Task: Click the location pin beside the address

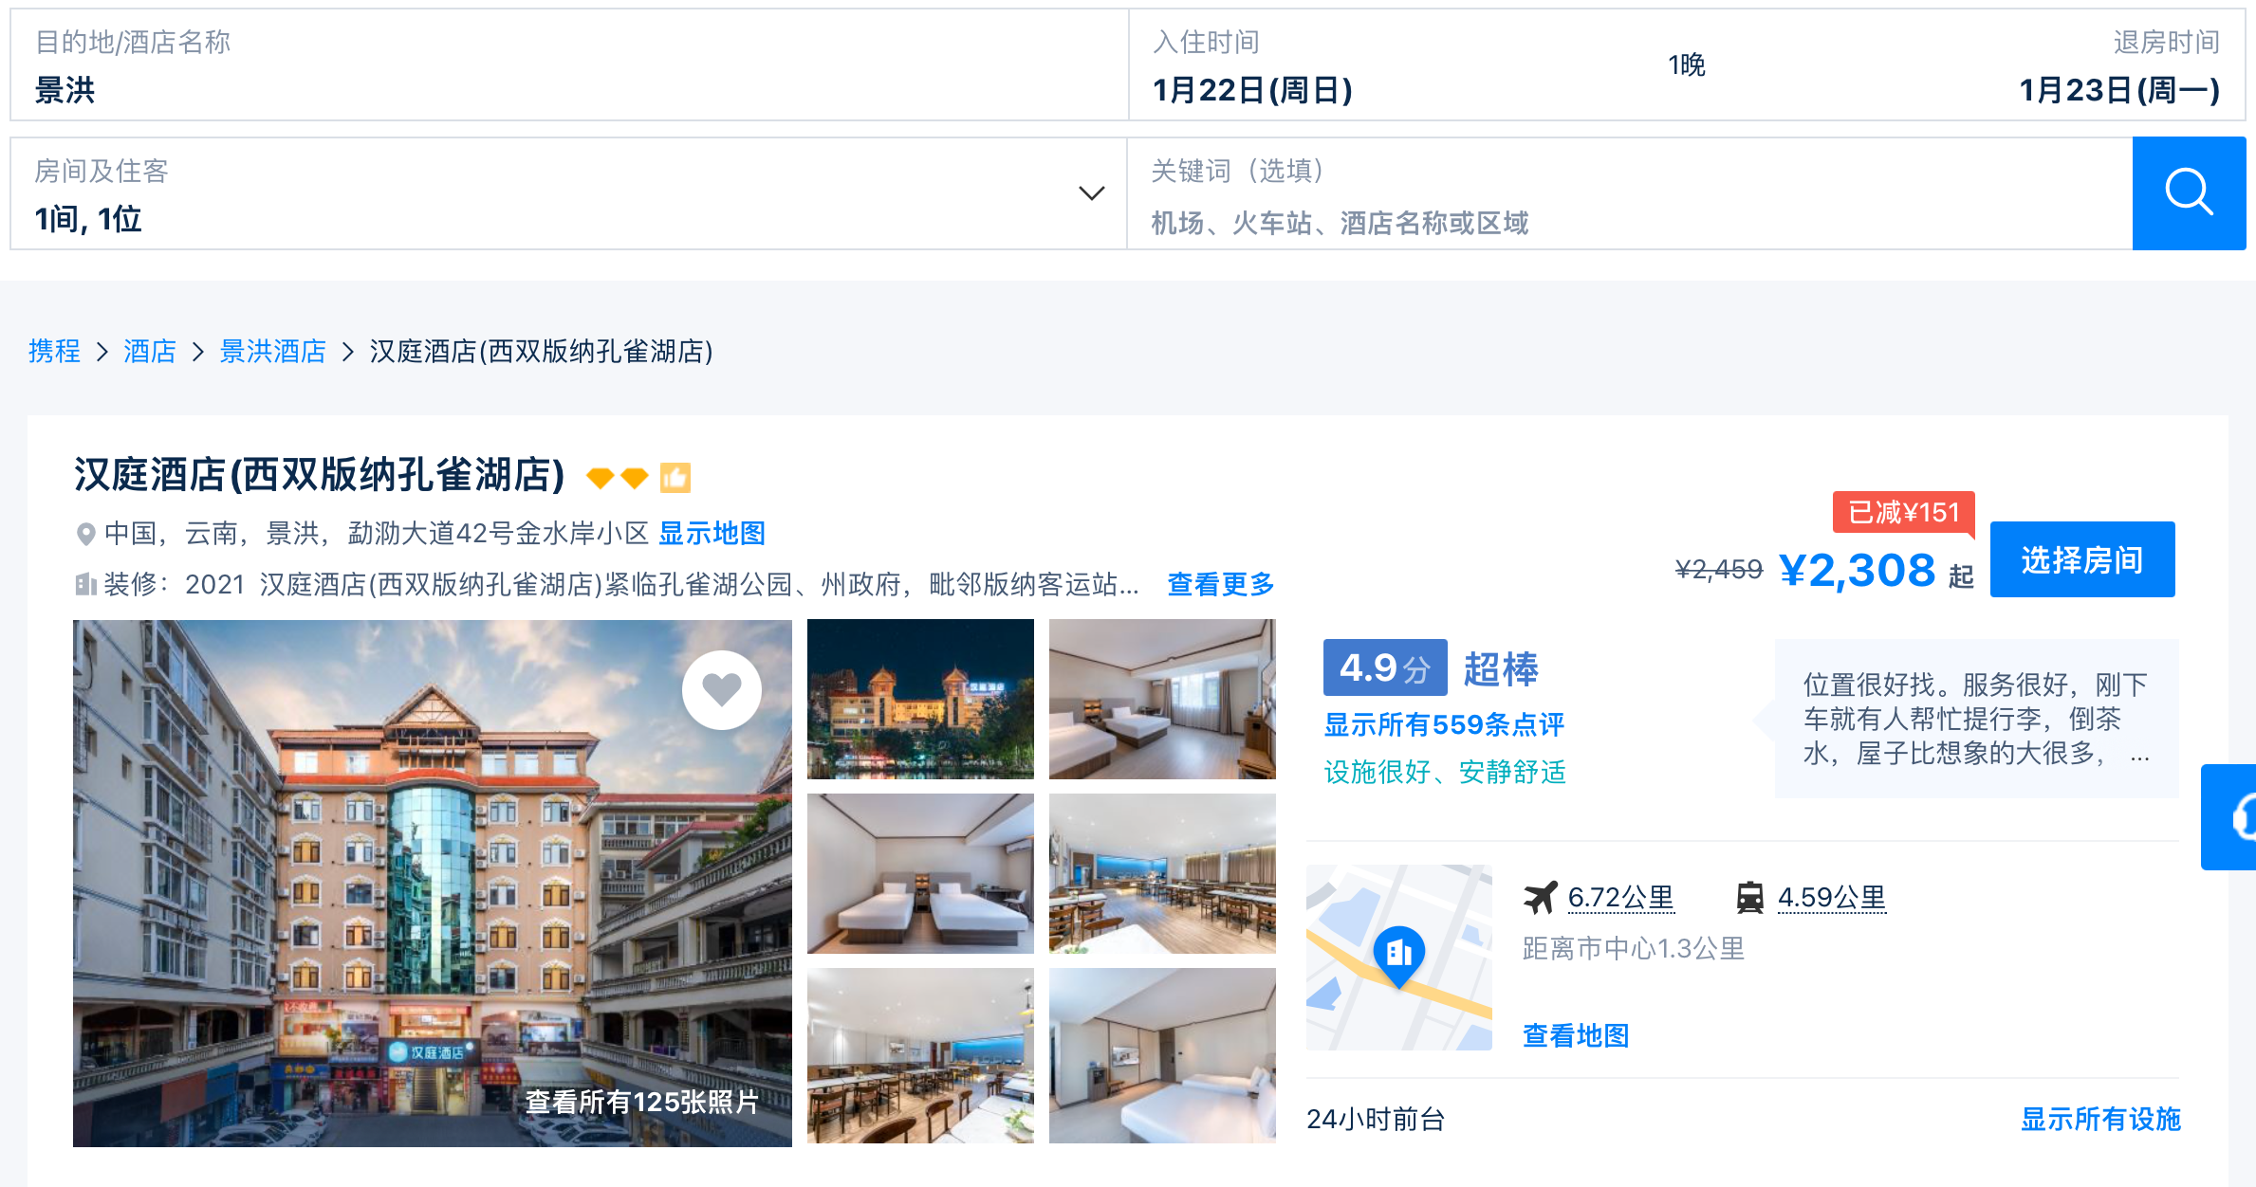Action: point(85,534)
